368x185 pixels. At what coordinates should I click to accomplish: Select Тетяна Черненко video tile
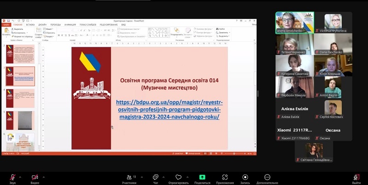[x=295, y=44]
